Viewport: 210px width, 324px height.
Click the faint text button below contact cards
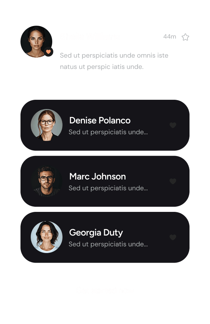[105, 290]
